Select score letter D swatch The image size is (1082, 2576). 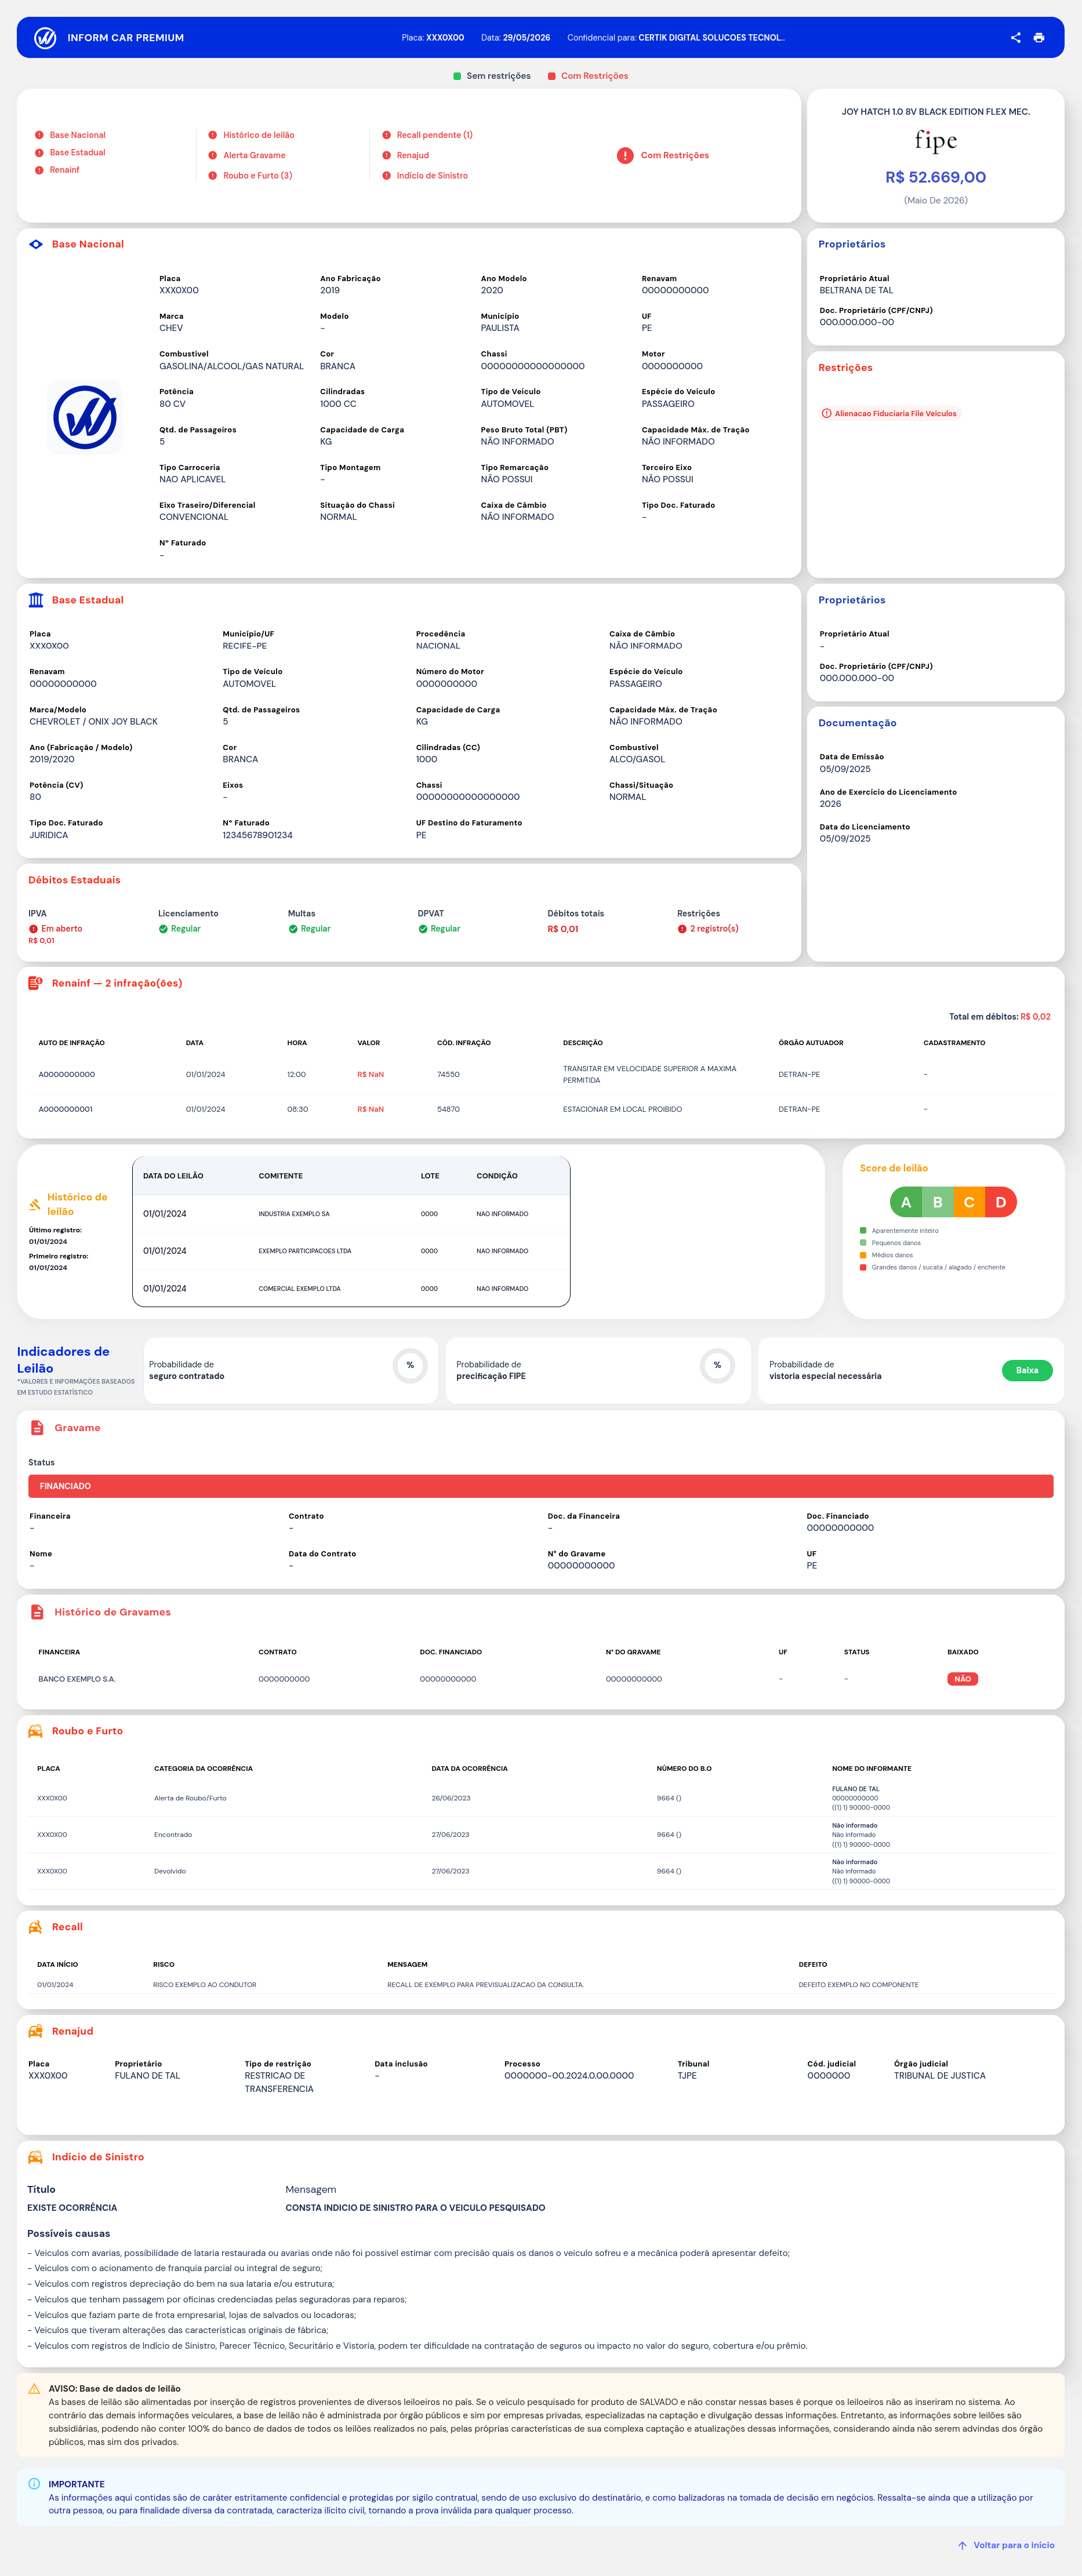point(1000,1202)
